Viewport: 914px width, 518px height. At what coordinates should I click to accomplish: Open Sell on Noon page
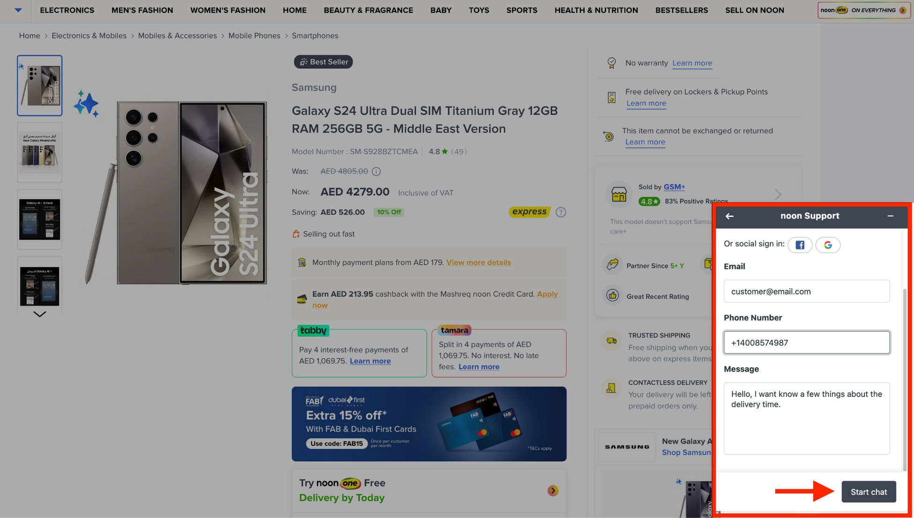click(755, 10)
